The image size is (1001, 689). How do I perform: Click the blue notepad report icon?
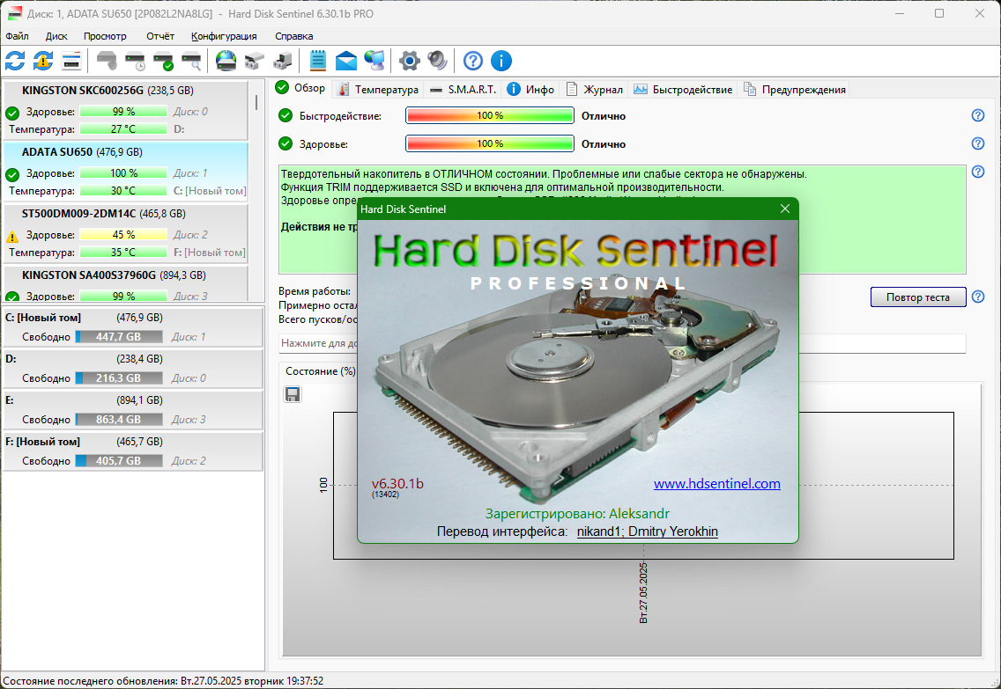click(x=318, y=62)
